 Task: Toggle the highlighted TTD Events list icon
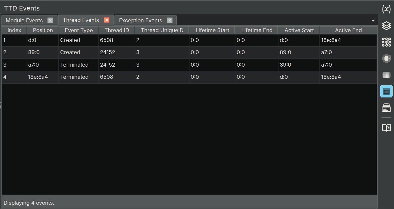[x=386, y=92]
